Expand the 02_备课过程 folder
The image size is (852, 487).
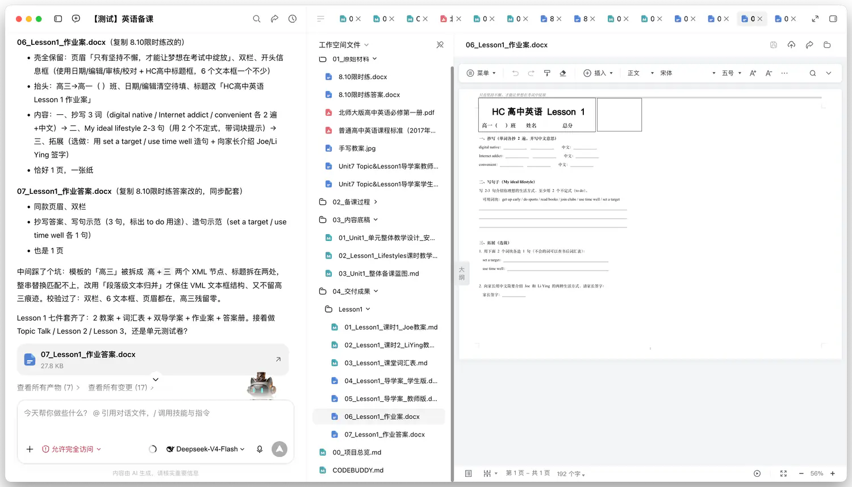(349, 202)
